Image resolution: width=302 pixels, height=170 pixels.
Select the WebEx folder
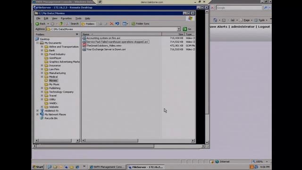pos(53,103)
